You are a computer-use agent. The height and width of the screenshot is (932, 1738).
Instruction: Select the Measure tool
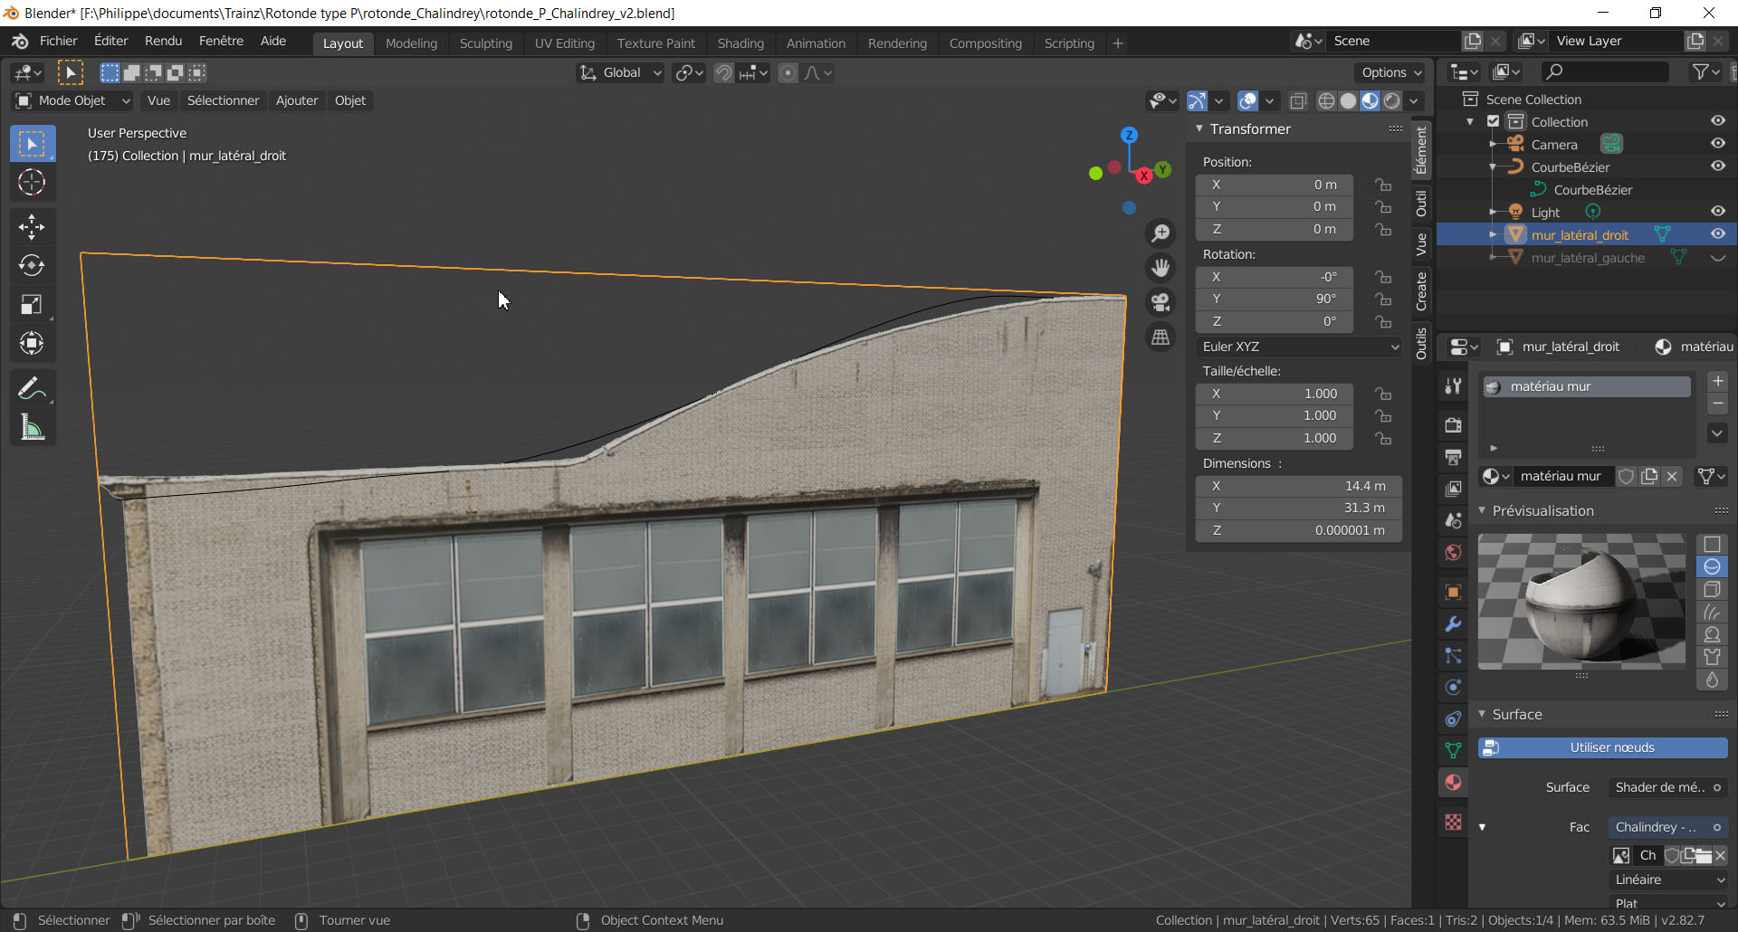pyautogui.click(x=32, y=428)
